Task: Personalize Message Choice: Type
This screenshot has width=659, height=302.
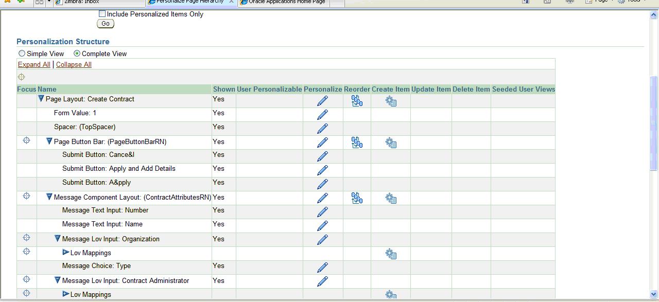Action: click(322, 268)
